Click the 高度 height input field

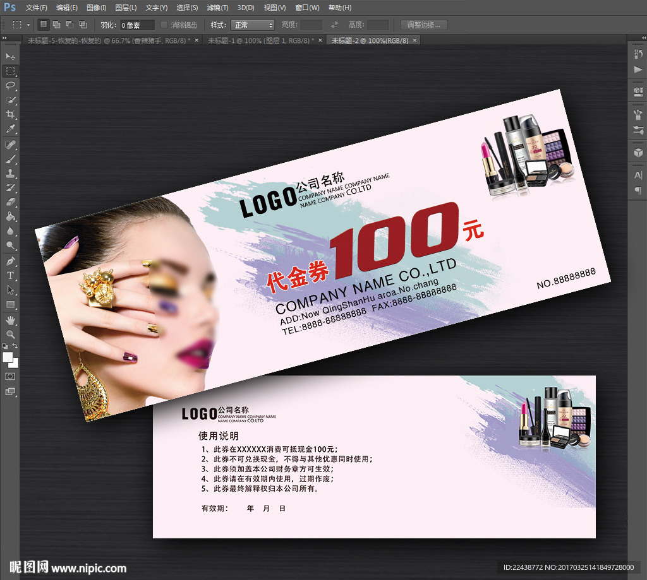tap(378, 25)
